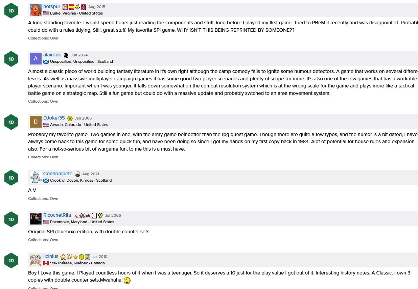This screenshot has width=418, height=289.
Task: Open alairduk's user profile link
Action: 52,55
